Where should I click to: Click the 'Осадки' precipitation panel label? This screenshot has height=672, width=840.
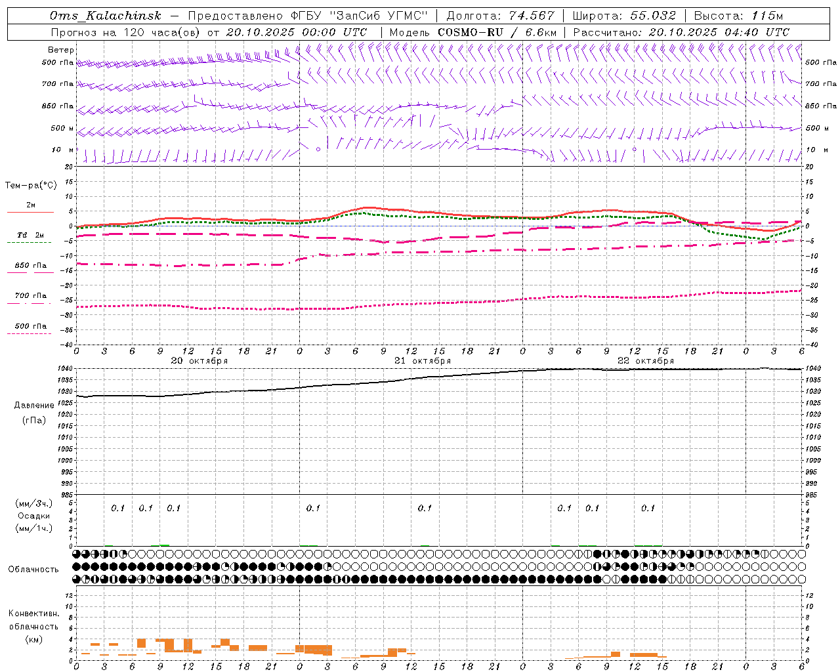click(x=34, y=516)
